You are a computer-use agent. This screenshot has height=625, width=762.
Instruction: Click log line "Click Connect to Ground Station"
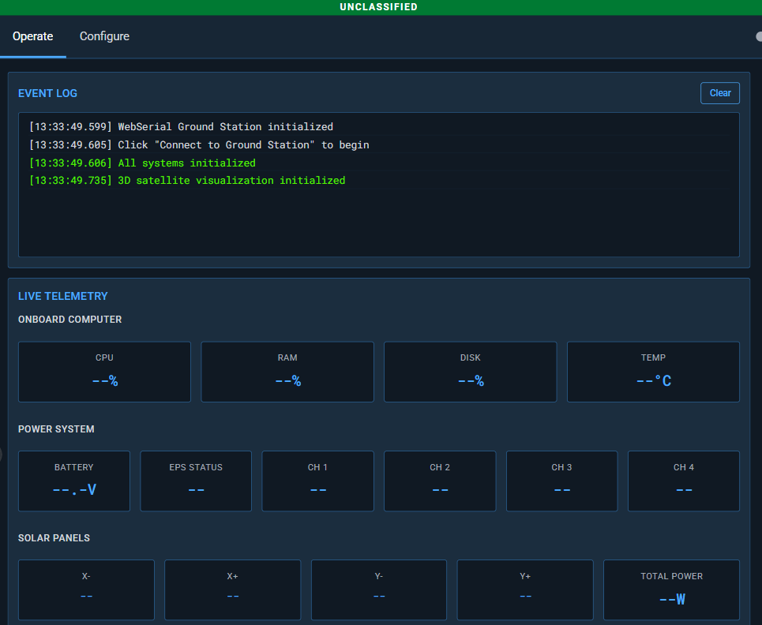[x=379, y=144]
